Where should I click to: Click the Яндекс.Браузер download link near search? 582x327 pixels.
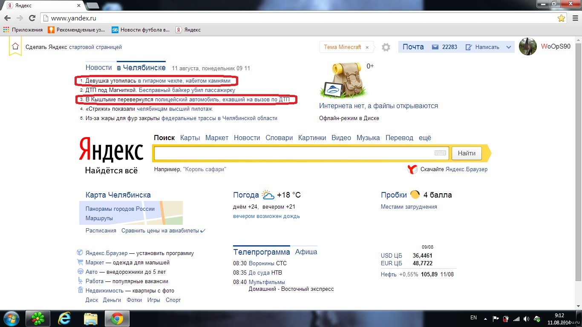467,169
